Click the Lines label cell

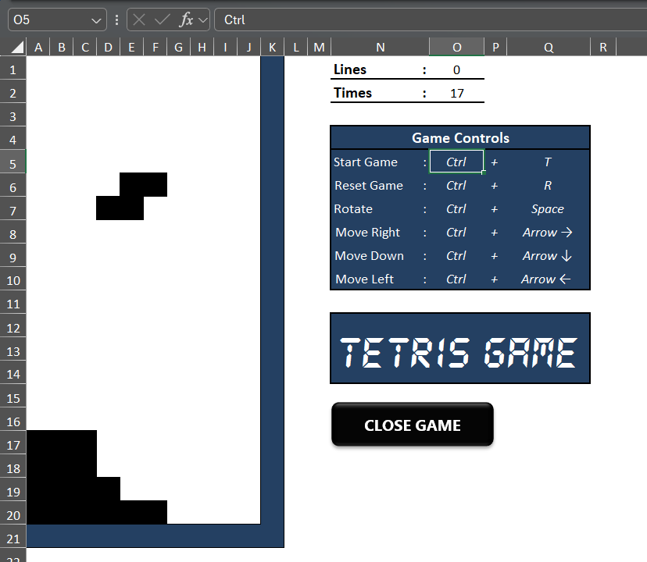coord(380,69)
